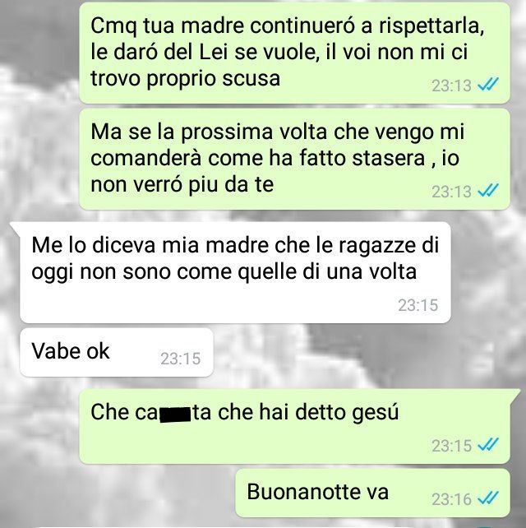The width and height of the screenshot is (526, 528).
Task: Select the 'Cmq tua madre continueró' message bubble
Action: click(294, 53)
